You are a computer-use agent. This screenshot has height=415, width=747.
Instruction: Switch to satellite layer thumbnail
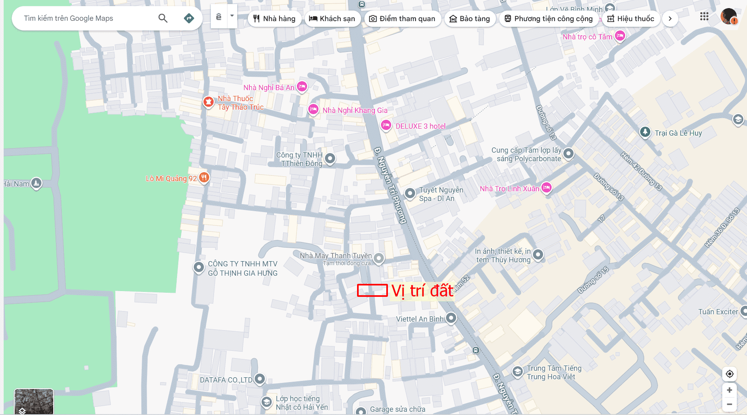click(34, 402)
